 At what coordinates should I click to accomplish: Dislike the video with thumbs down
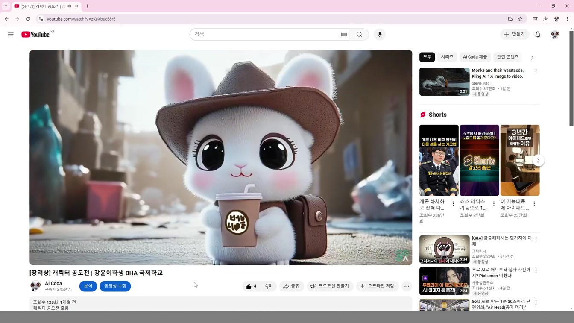tap(268, 286)
